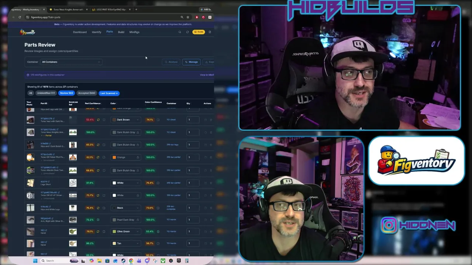Click the browser zoom magnifier icon
This screenshot has height=265, width=472.
(x=182, y=17)
